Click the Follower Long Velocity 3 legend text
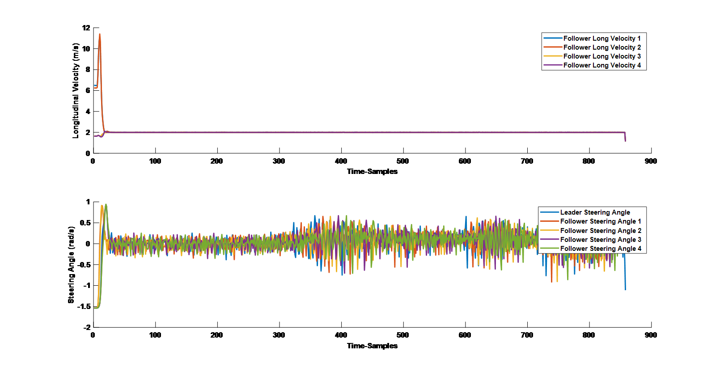Viewport: 720px width, 368px height. pos(601,56)
